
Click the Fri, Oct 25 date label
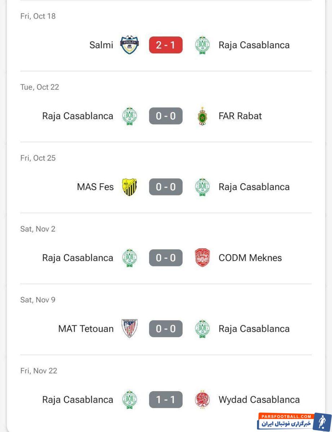point(38,158)
